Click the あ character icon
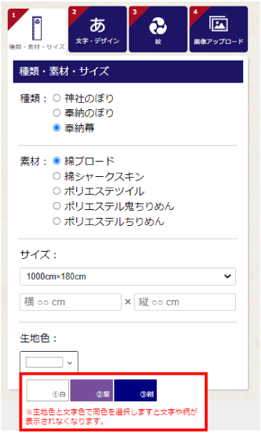Screen dimensions: 261x433 pos(98,25)
